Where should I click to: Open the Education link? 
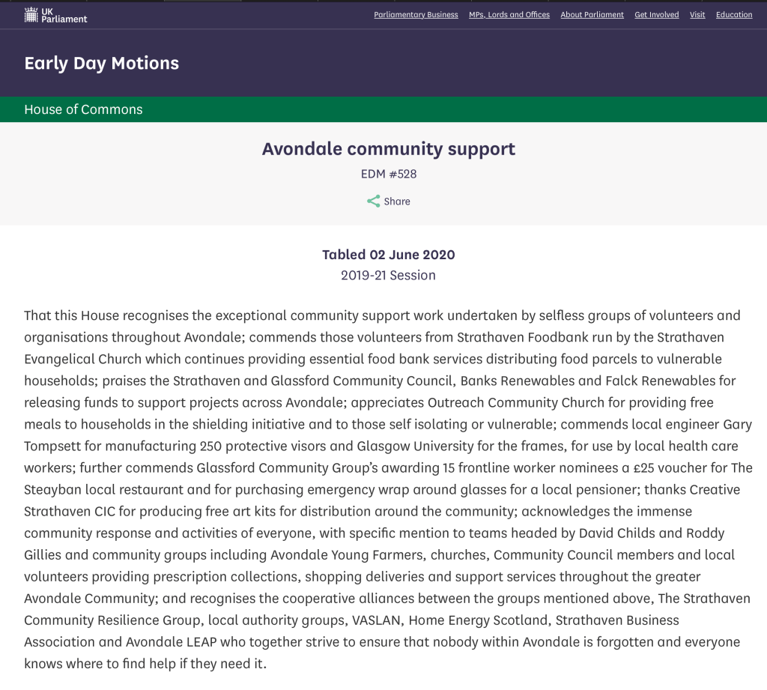734,15
